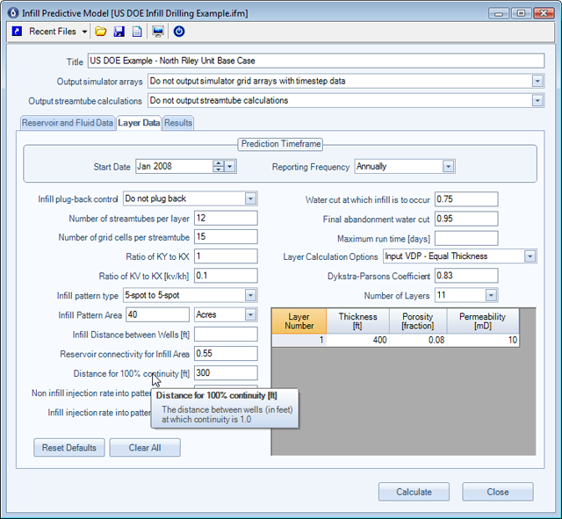This screenshot has height=519, width=562.
Task: Expand the Output streamtube calculations dropdown
Action: click(x=537, y=101)
